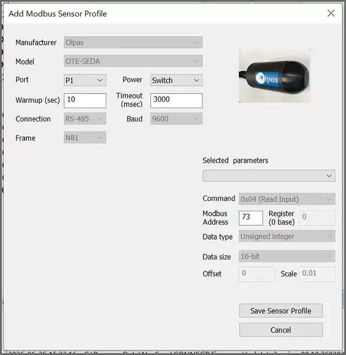Click the Warmup (sec) input field
Viewport: 346px width, 355px height.
[85, 101]
